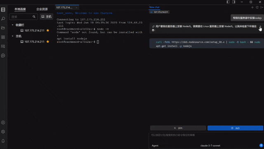Select 107.175.214.211 under 主机
The height and width of the screenshot is (149, 264).
pyautogui.click(x=35, y=42)
